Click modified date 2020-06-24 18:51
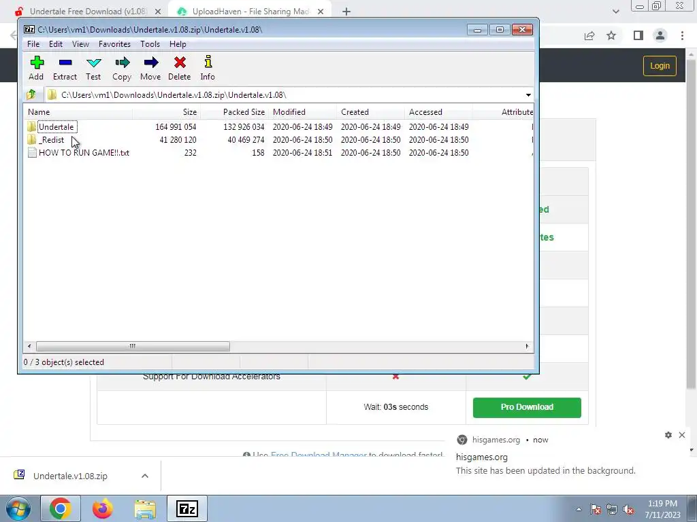The height and width of the screenshot is (522, 697). [x=302, y=153]
